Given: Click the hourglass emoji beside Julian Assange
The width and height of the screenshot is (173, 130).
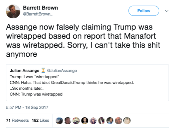Looking at the screenshot, I should click(x=43, y=70).
